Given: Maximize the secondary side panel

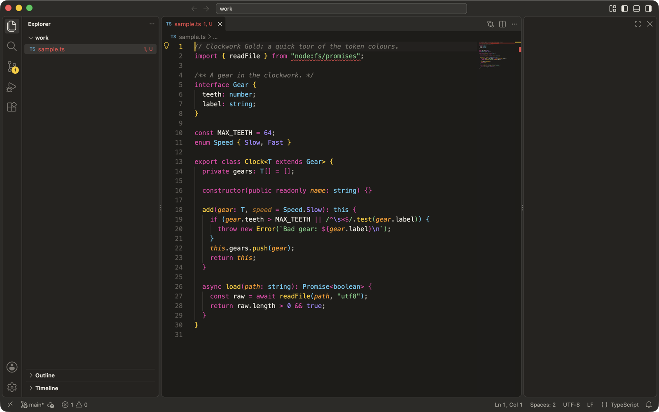Looking at the screenshot, I should coord(638,24).
